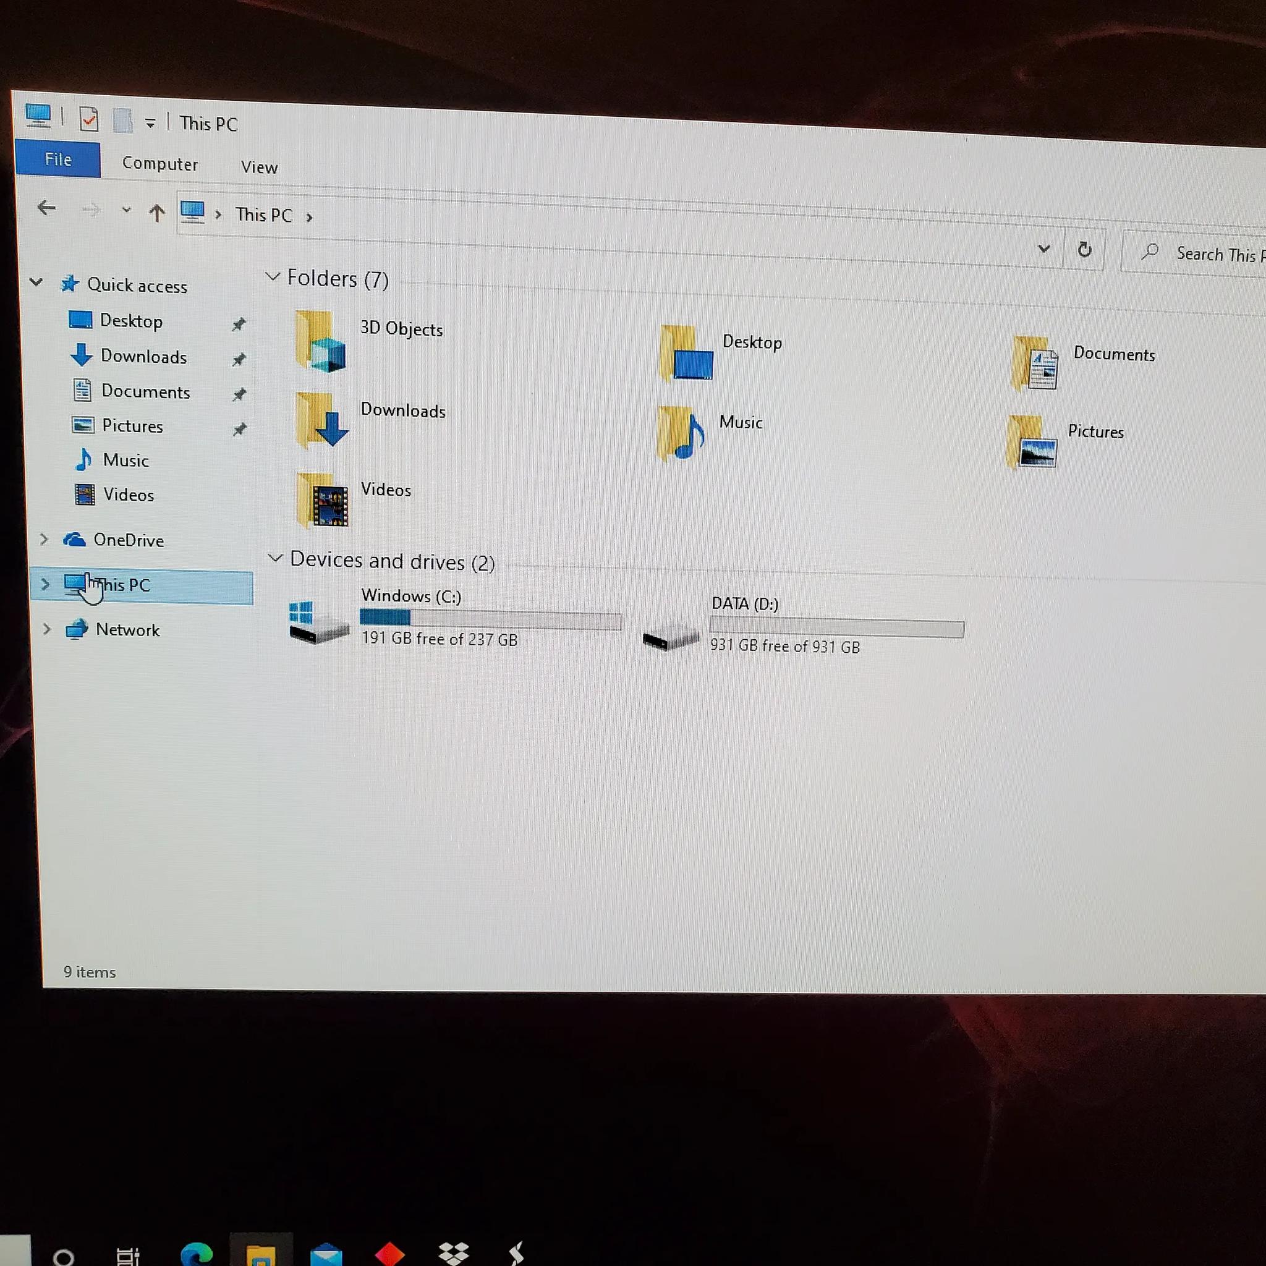Go forward with the Forward arrow
The height and width of the screenshot is (1266, 1266).
[x=91, y=210]
